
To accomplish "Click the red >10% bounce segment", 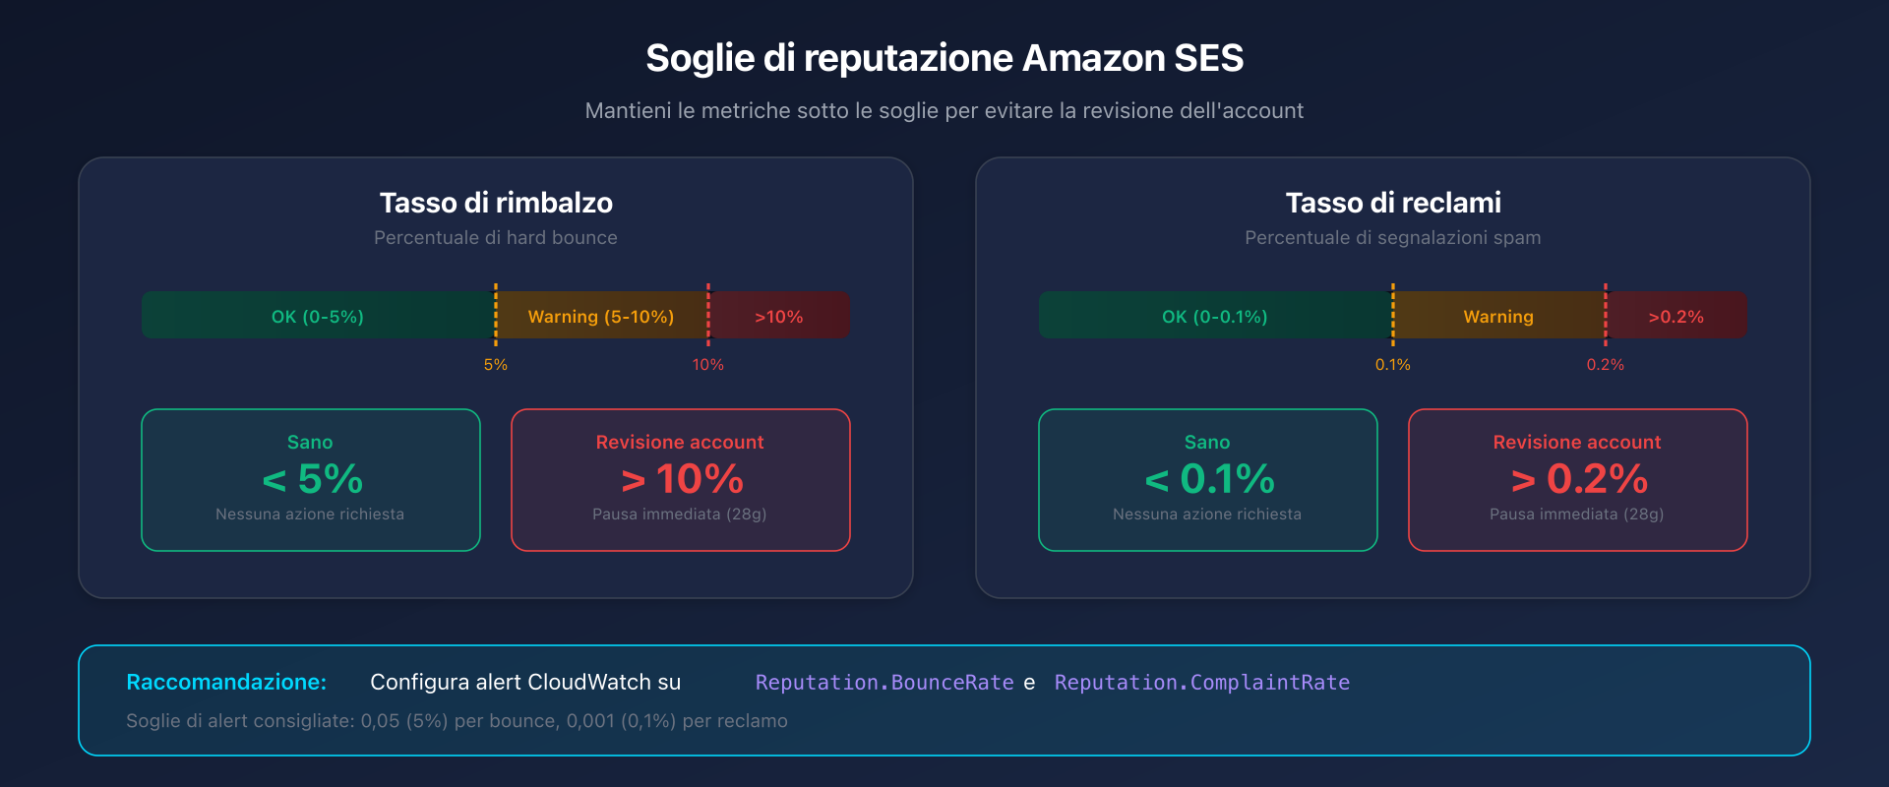I will (778, 316).
